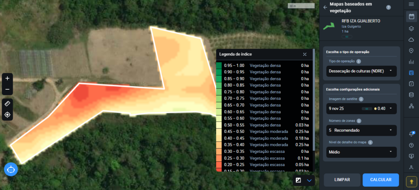Screen dimensions: 419x190
Task: Toggle percent view in index legend
Action: click(304, 54)
